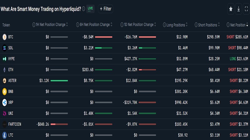
Task: Click info icon beside the page title
Action: [x=83, y=9]
